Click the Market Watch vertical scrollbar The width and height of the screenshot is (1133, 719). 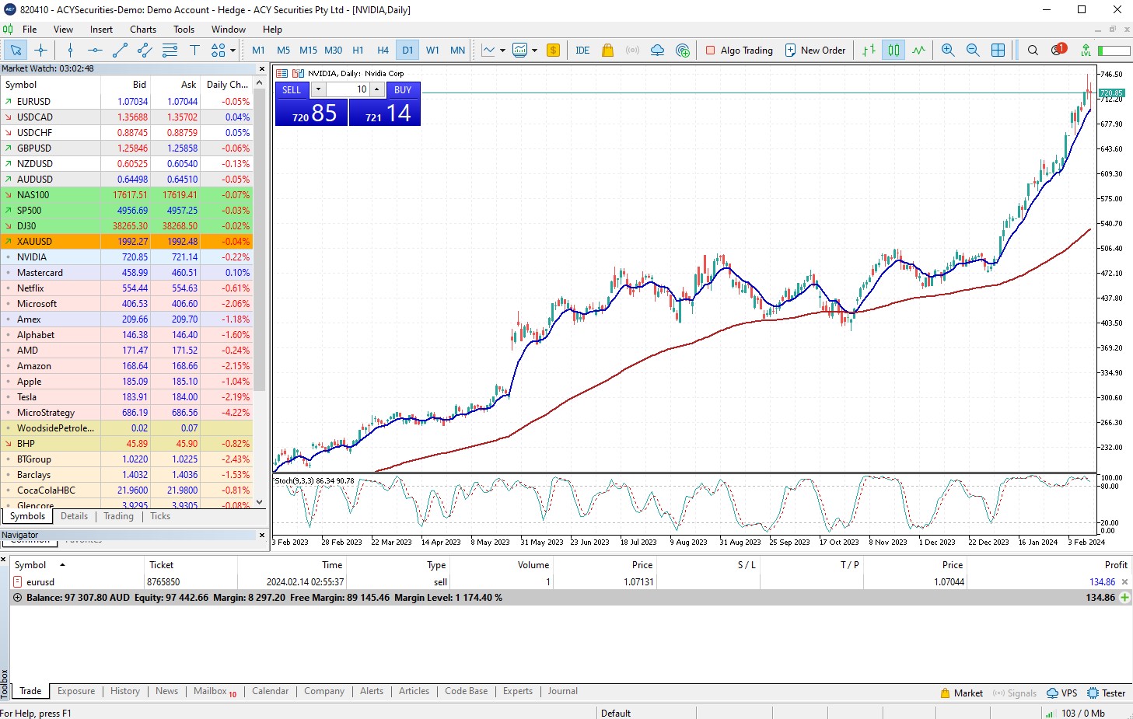tap(261, 233)
